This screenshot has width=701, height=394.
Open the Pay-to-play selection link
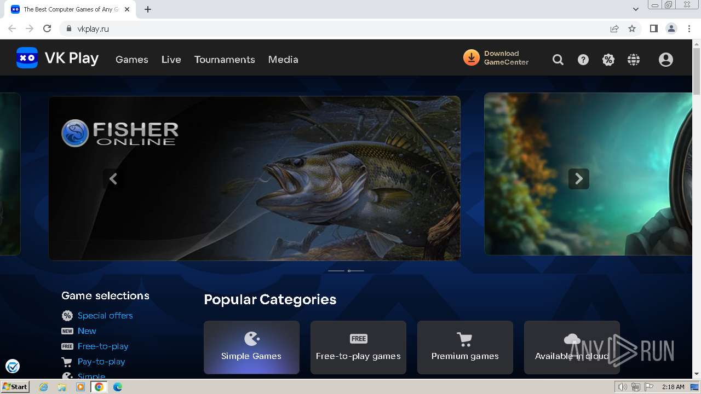pyautogui.click(x=101, y=362)
